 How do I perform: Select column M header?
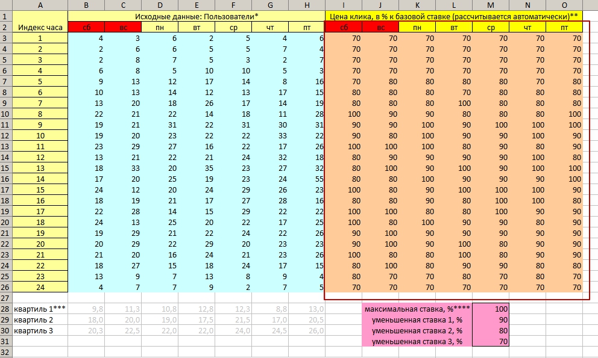[x=491, y=5]
